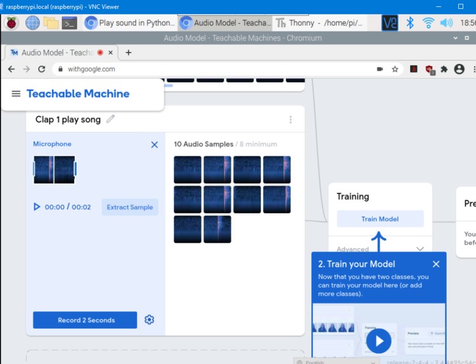Close the Audio Model browser tab
Screen dimensions: 476x364
[x=111, y=53]
